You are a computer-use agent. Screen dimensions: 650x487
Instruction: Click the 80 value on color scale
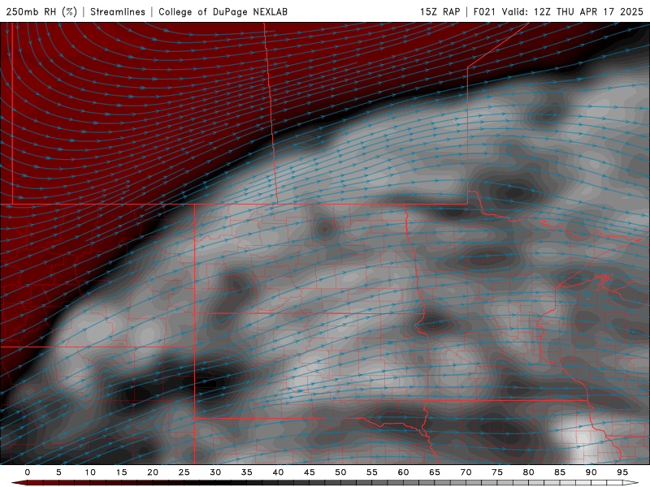(x=528, y=472)
